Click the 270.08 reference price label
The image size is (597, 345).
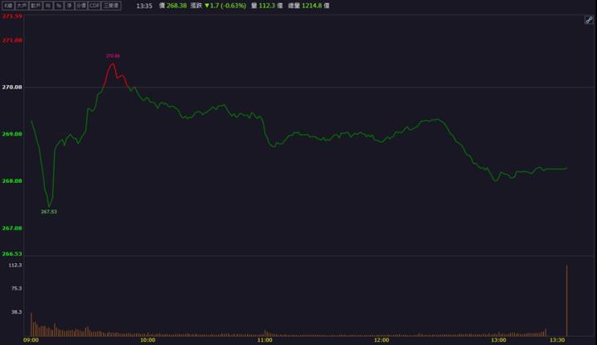coord(12,87)
